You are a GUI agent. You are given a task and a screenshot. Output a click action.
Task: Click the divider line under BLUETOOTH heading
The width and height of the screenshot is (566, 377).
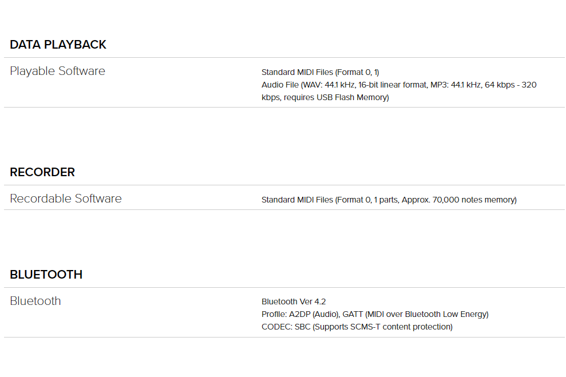[x=284, y=288]
